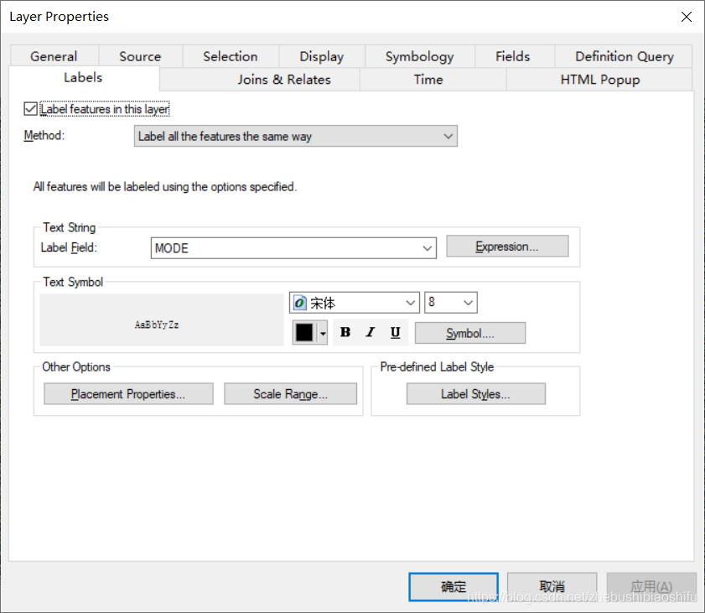
Task: Toggle underline text formatting
Action: pyautogui.click(x=395, y=332)
